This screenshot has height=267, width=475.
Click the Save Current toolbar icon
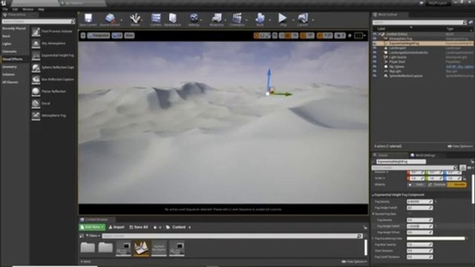(x=88, y=19)
